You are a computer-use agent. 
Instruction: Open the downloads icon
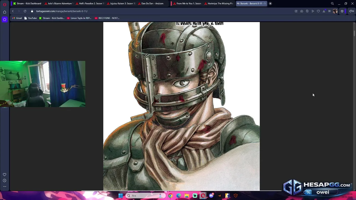coord(324,11)
